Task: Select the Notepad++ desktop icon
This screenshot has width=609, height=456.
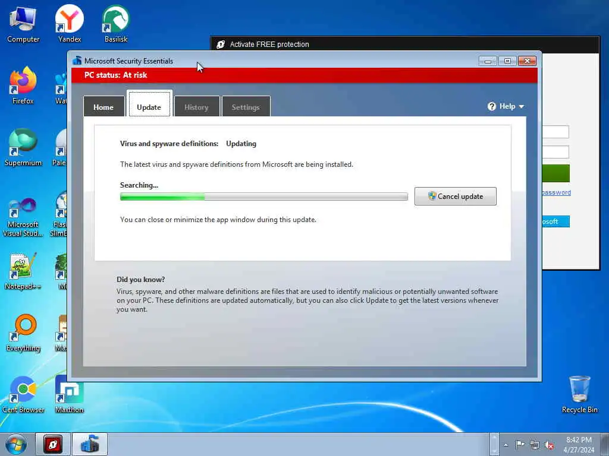Action: pyautogui.click(x=23, y=271)
